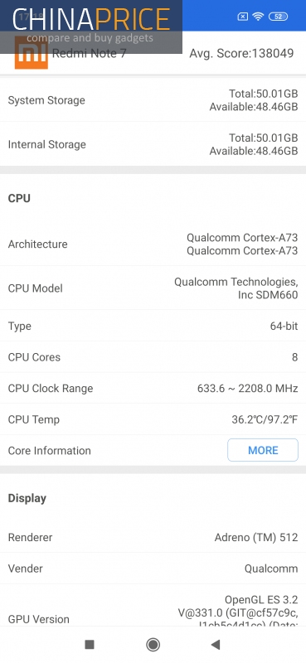
Task: Tap the Android triangle back button
Action: click(216, 644)
